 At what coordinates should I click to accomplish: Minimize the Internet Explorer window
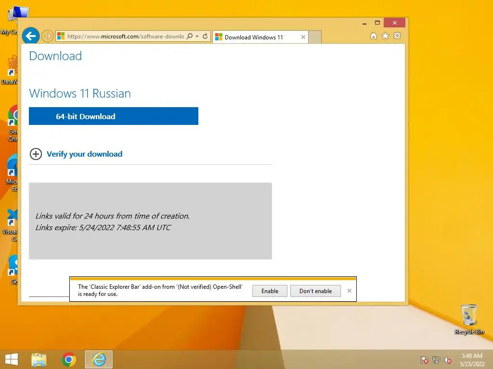[x=364, y=23]
